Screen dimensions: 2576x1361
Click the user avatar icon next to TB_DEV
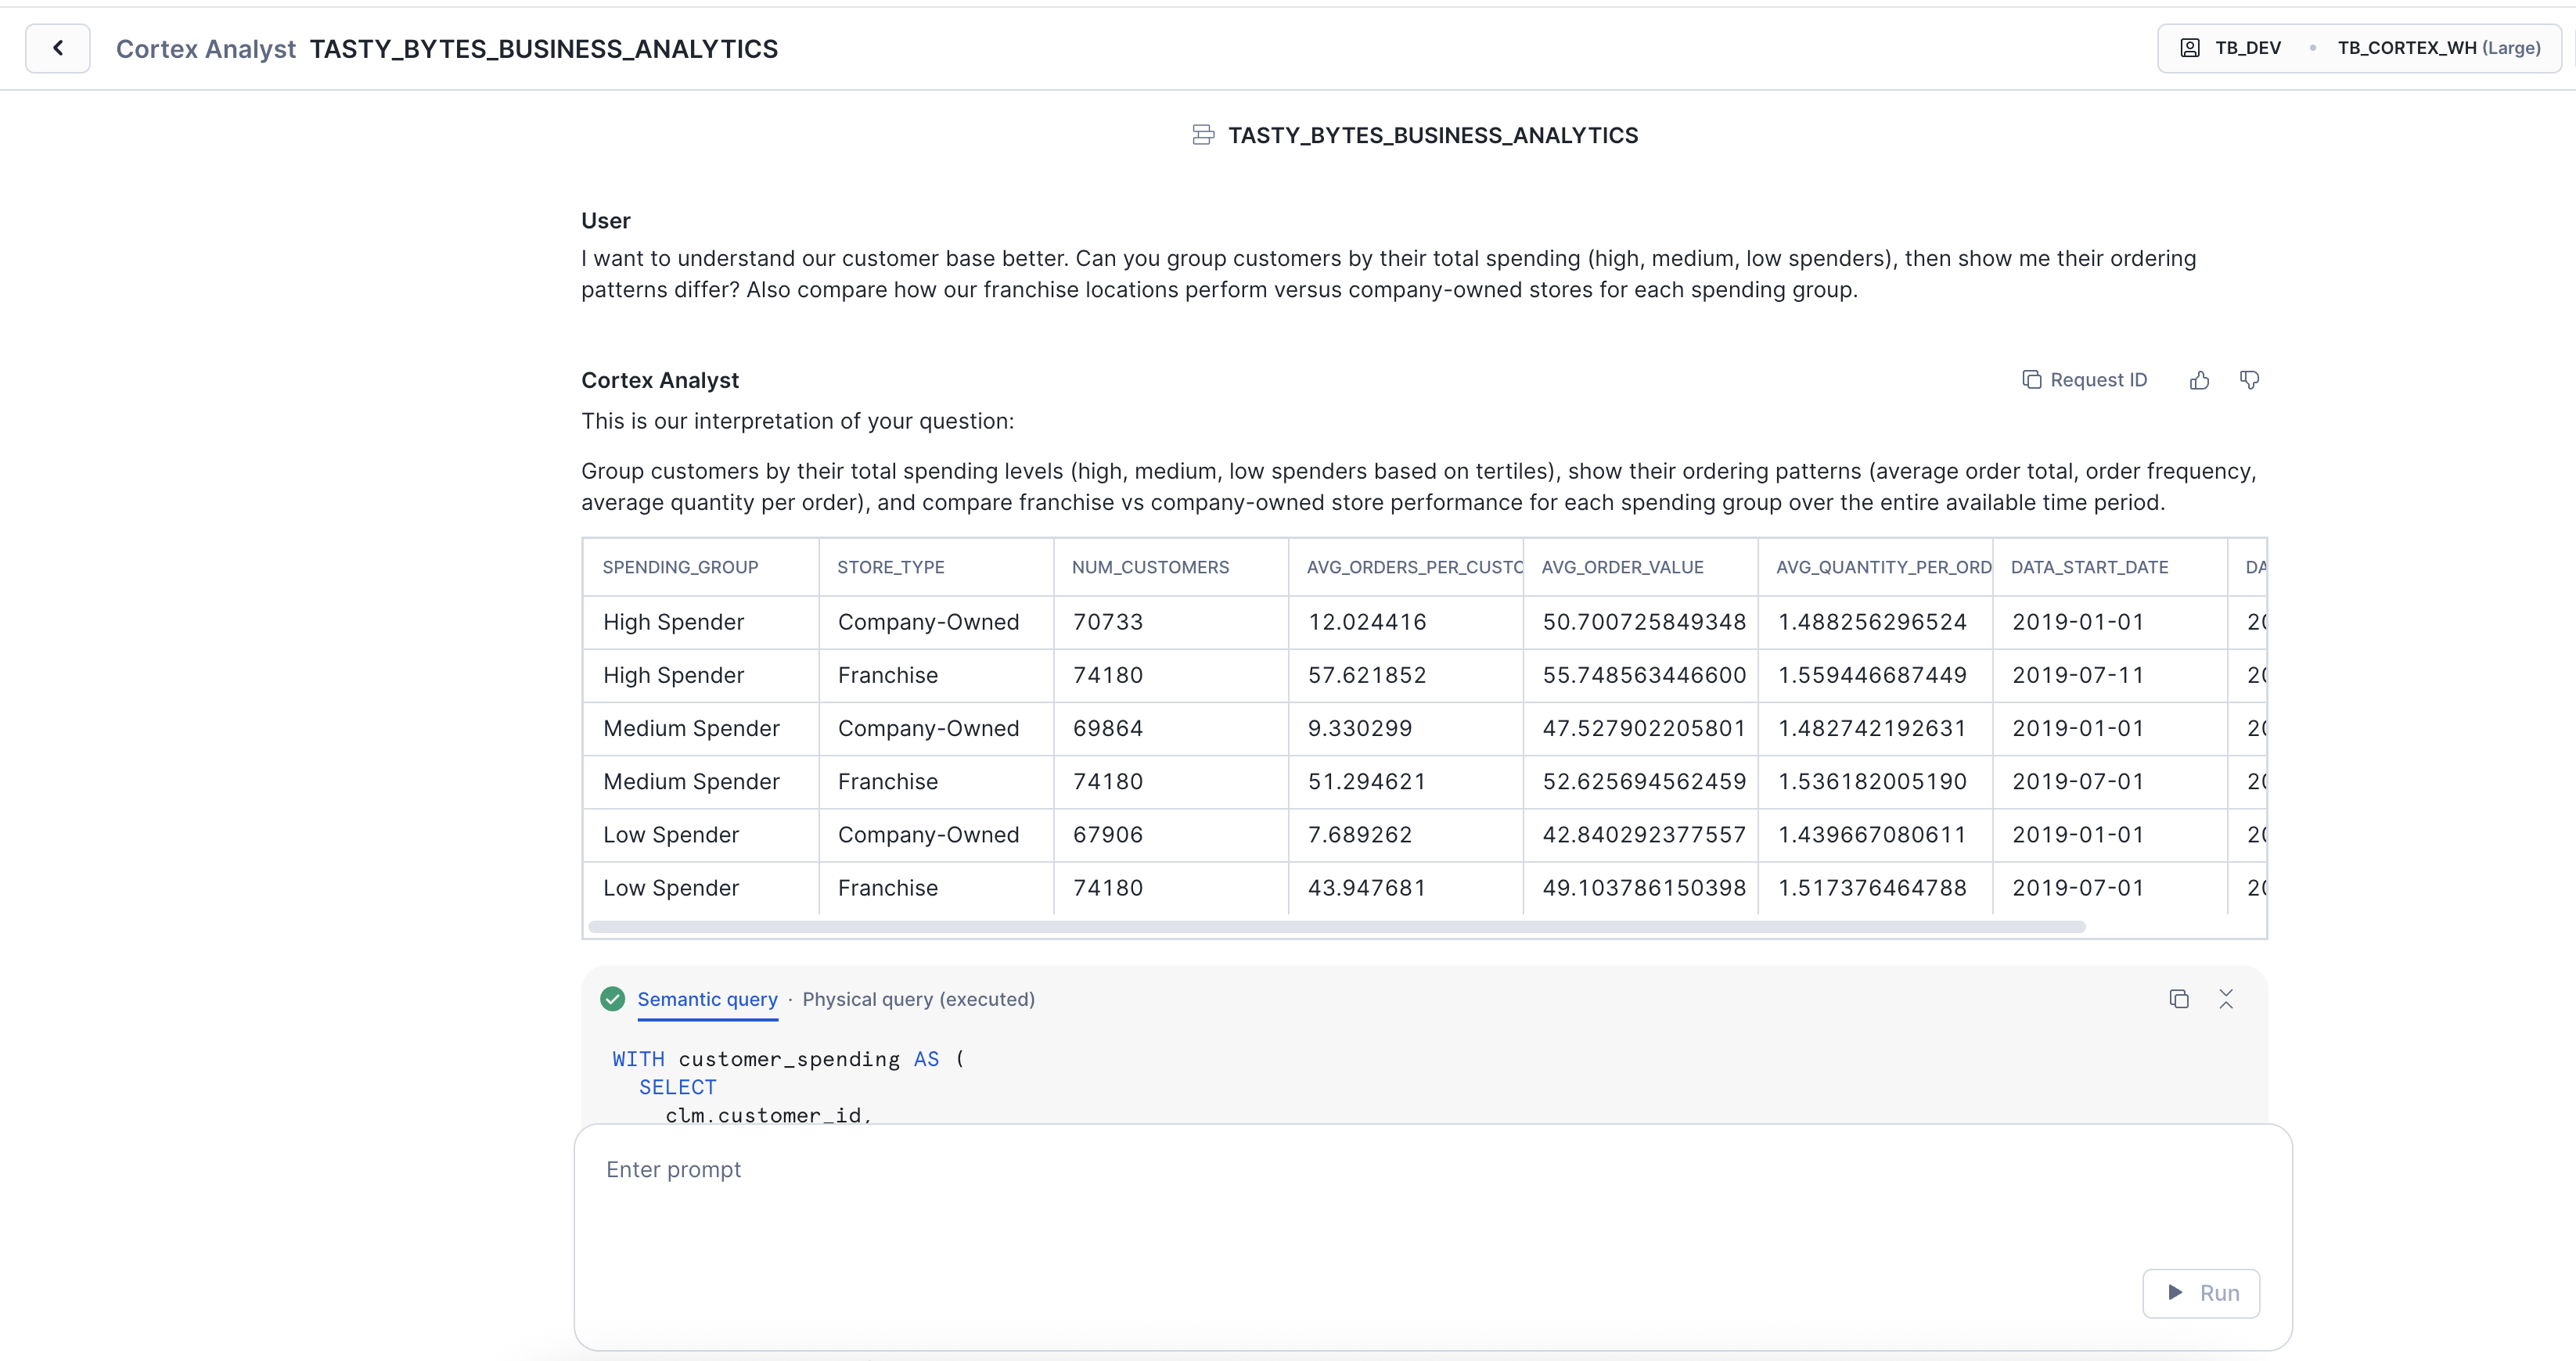point(2191,47)
